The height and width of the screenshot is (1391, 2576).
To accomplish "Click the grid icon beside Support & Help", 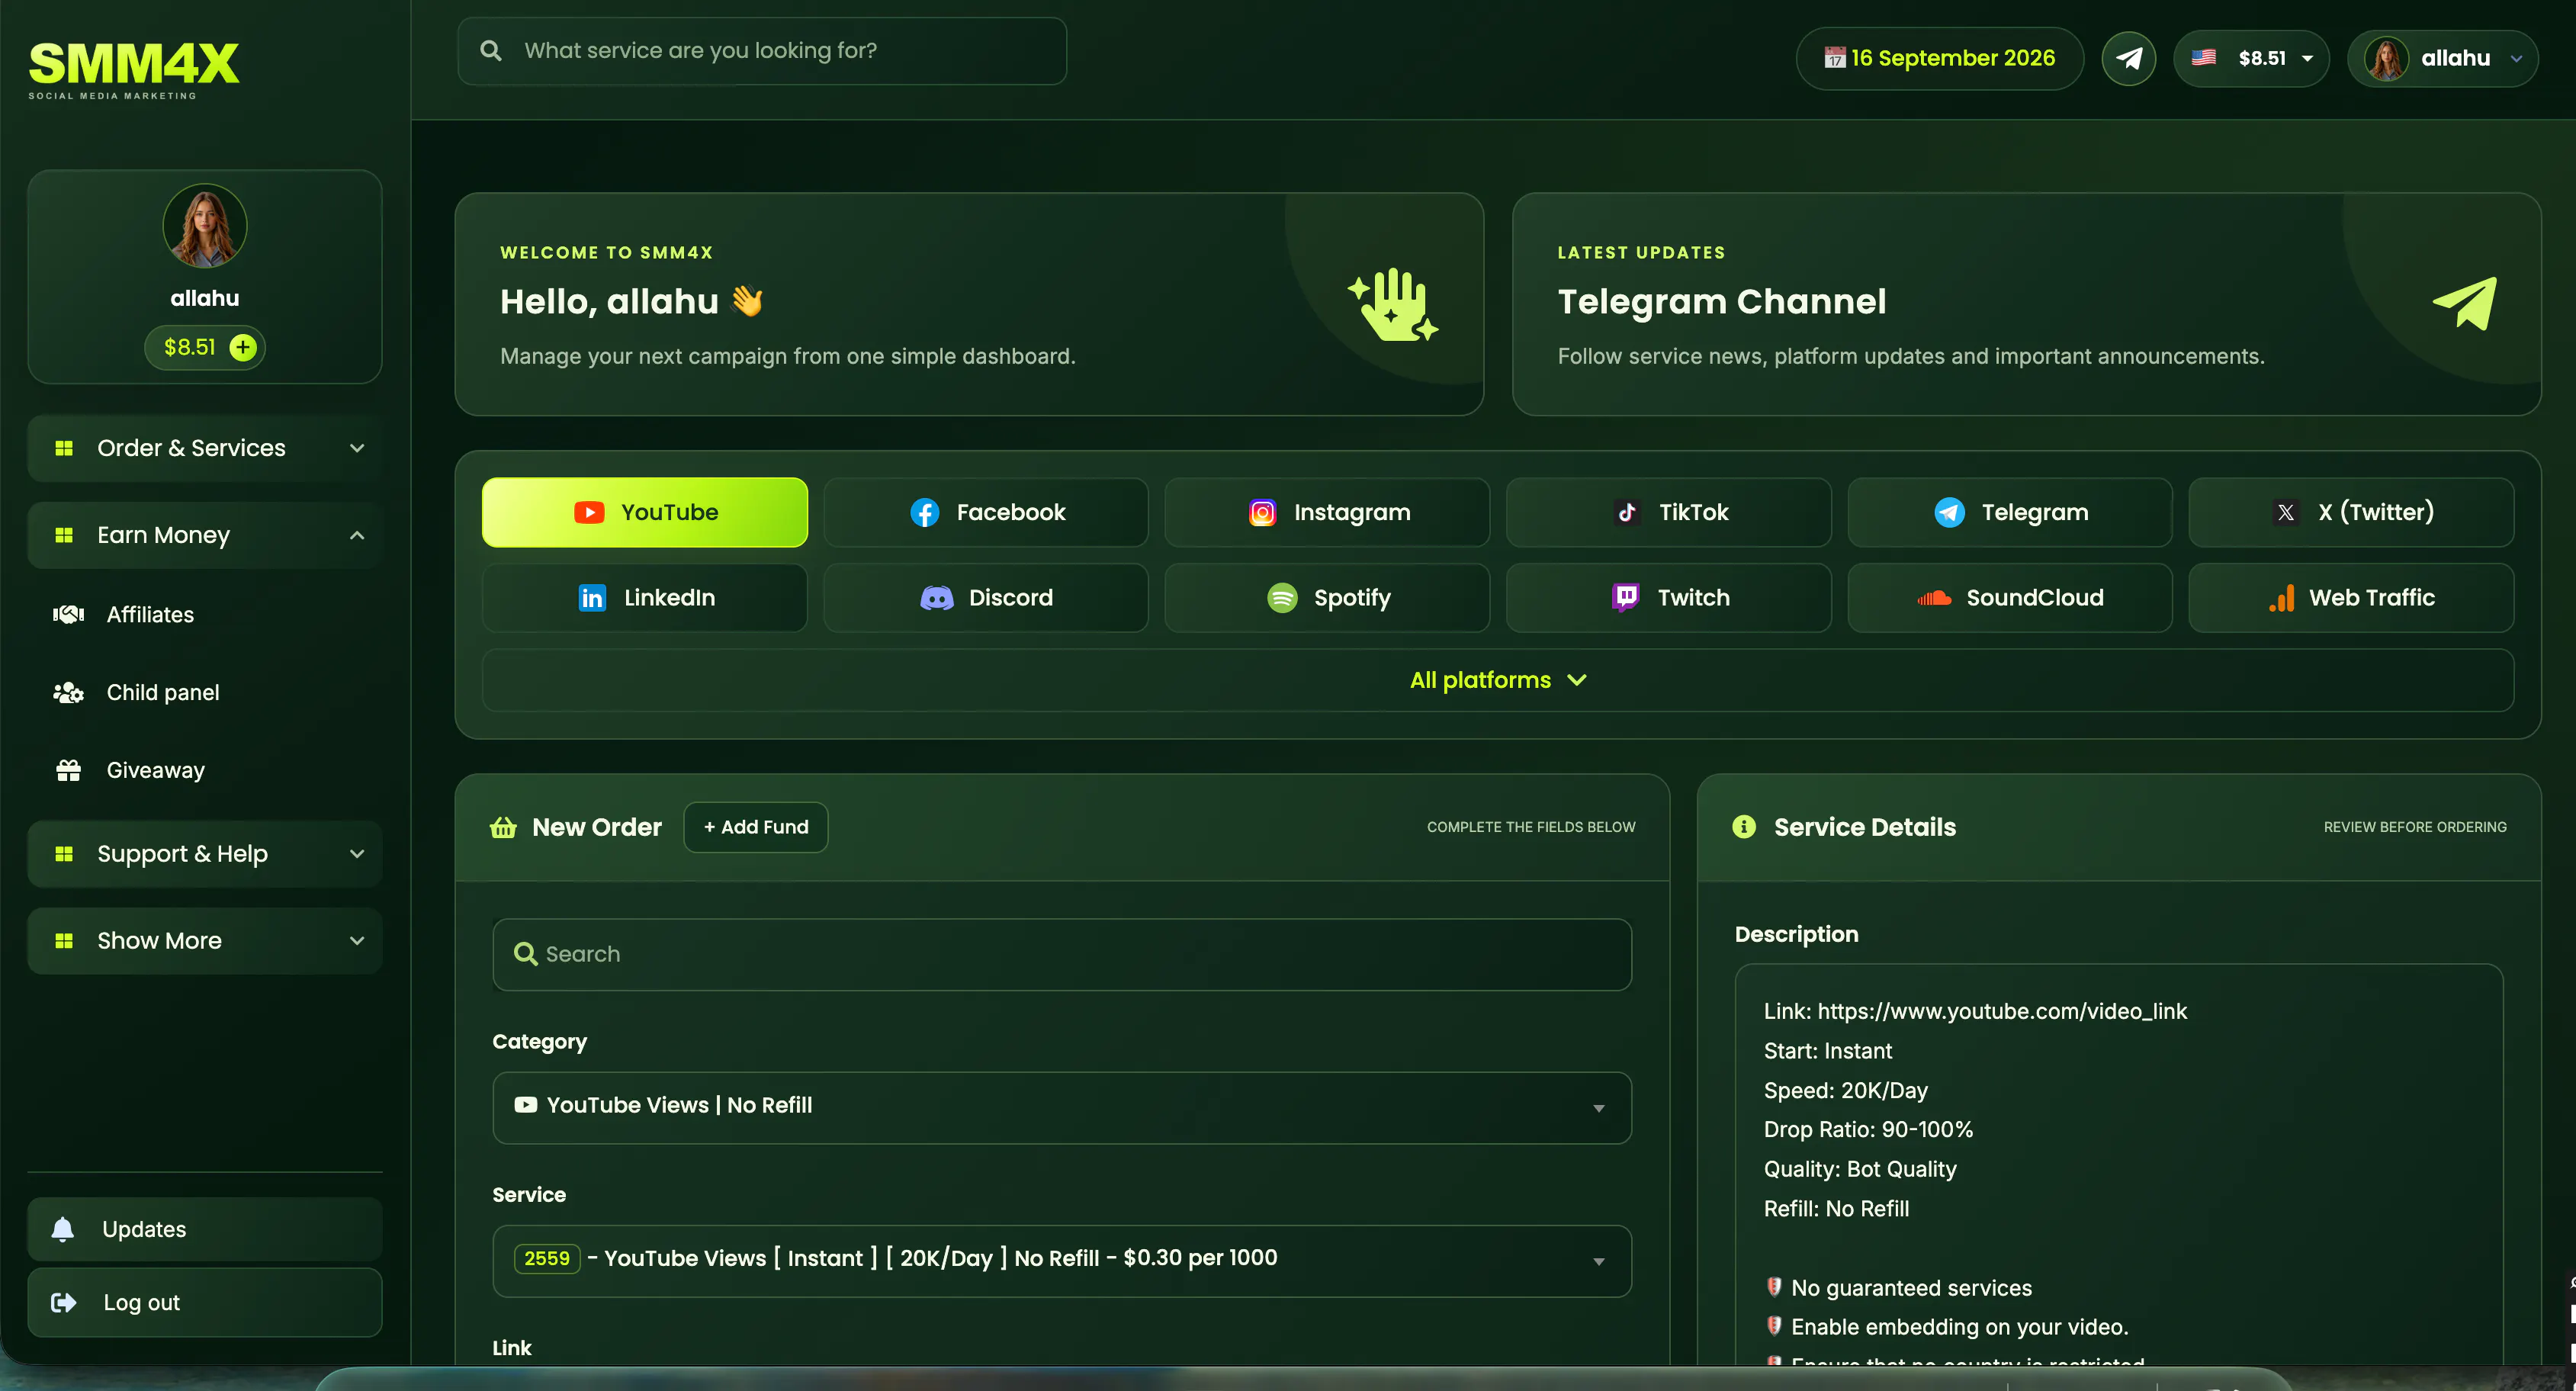I will (x=64, y=854).
